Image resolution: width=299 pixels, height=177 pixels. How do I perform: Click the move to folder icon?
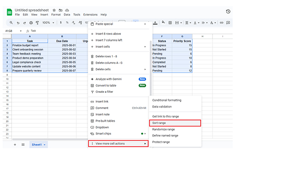(x=60, y=10)
